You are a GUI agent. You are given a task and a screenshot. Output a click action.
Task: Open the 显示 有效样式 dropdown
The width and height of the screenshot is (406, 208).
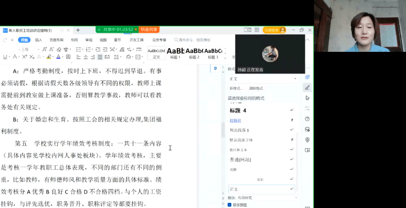(267, 198)
